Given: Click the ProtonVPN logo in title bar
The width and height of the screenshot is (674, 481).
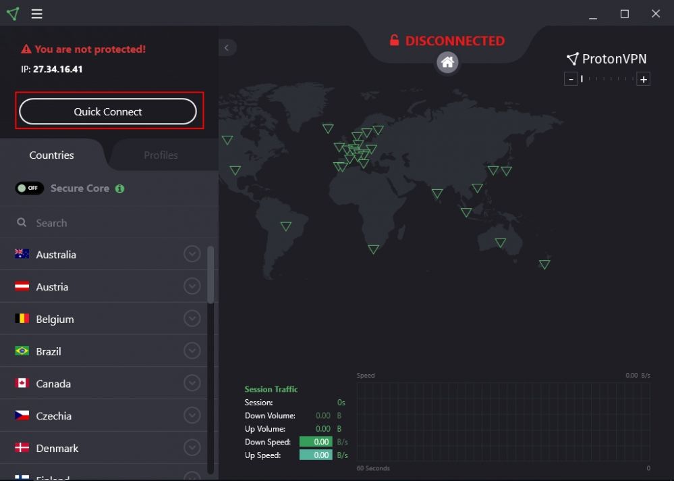Looking at the screenshot, I should 12,14.
